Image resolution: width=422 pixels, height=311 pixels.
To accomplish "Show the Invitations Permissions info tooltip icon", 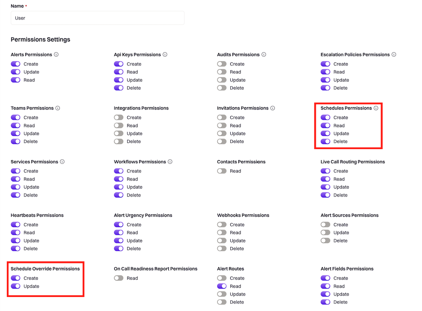I will click(x=273, y=108).
